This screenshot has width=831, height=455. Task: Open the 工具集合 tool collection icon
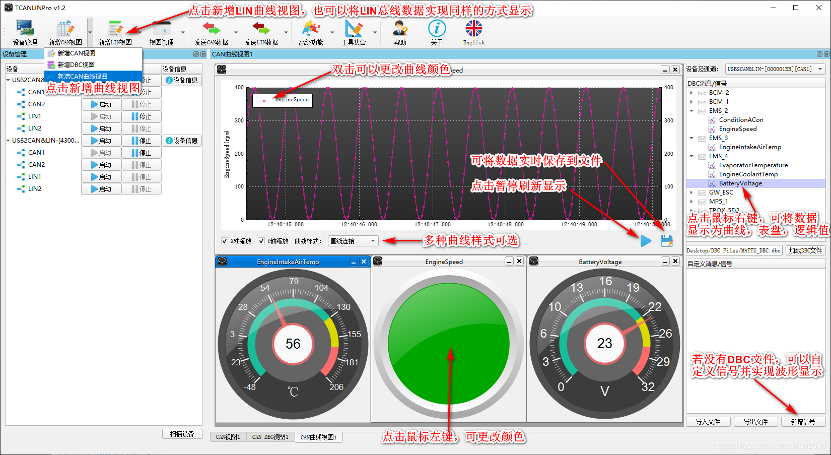click(354, 33)
